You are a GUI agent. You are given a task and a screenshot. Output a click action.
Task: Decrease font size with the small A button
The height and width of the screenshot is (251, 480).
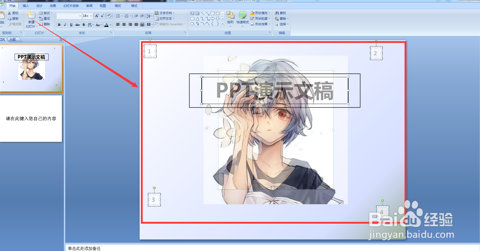[102, 16]
